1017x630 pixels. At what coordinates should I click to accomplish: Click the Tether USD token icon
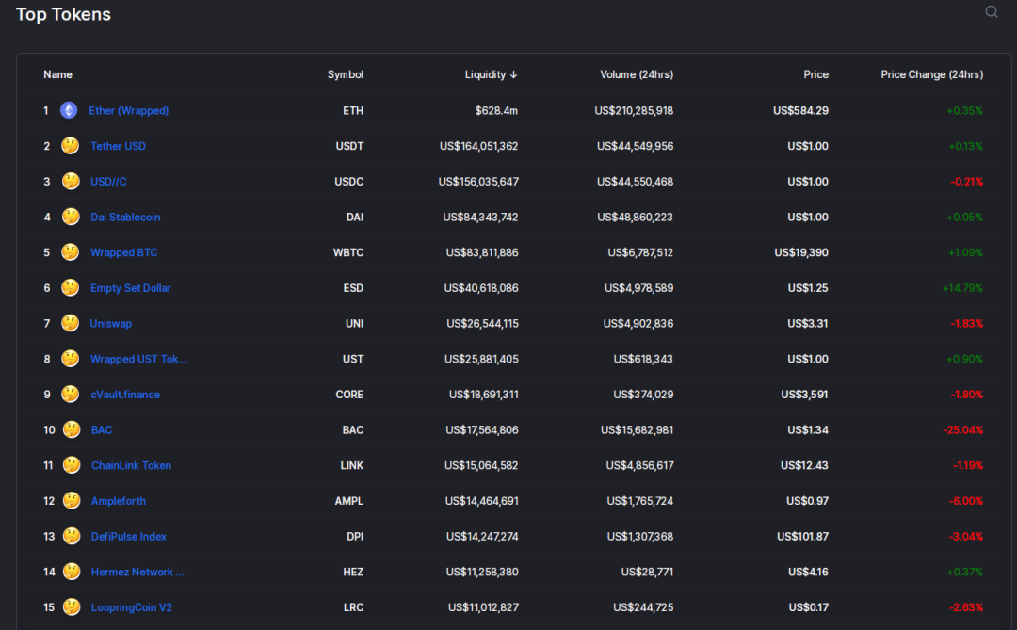coord(70,146)
